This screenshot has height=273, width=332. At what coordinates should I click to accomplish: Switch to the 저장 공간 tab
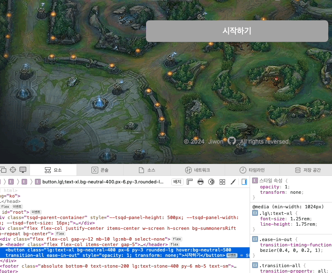(x=307, y=170)
